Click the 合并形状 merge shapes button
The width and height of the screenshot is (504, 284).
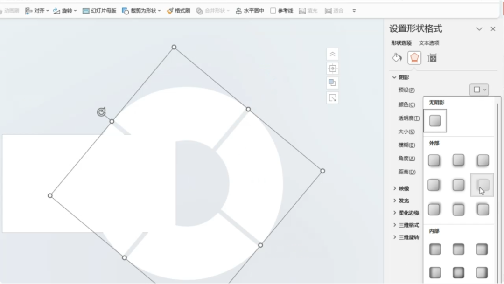(213, 11)
